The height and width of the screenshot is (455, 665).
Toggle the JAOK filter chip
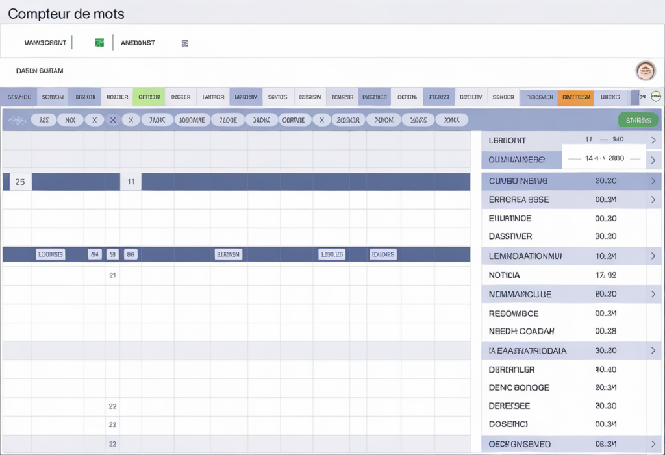click(x=157, y=119)
